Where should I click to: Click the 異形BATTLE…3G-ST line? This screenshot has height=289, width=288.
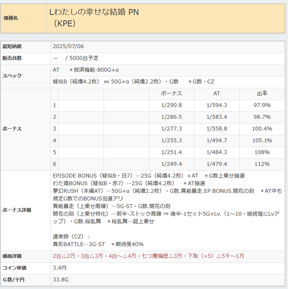click(x=98, y=244)
